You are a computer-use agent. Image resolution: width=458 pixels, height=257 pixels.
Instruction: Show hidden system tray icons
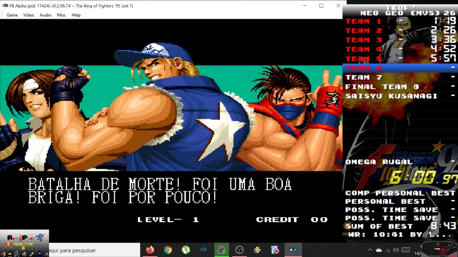pos(370,250)
